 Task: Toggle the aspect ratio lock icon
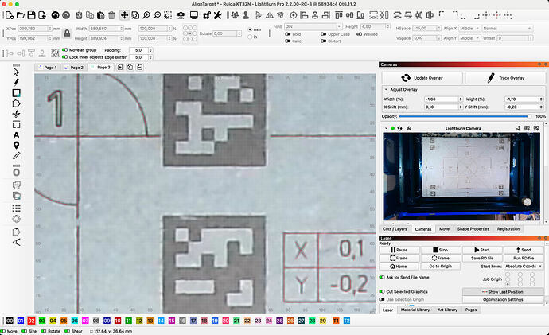67,33
